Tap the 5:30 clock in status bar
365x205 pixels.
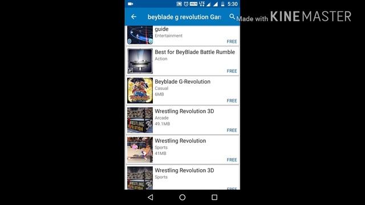pyautogui.click(x=233, y=4)
